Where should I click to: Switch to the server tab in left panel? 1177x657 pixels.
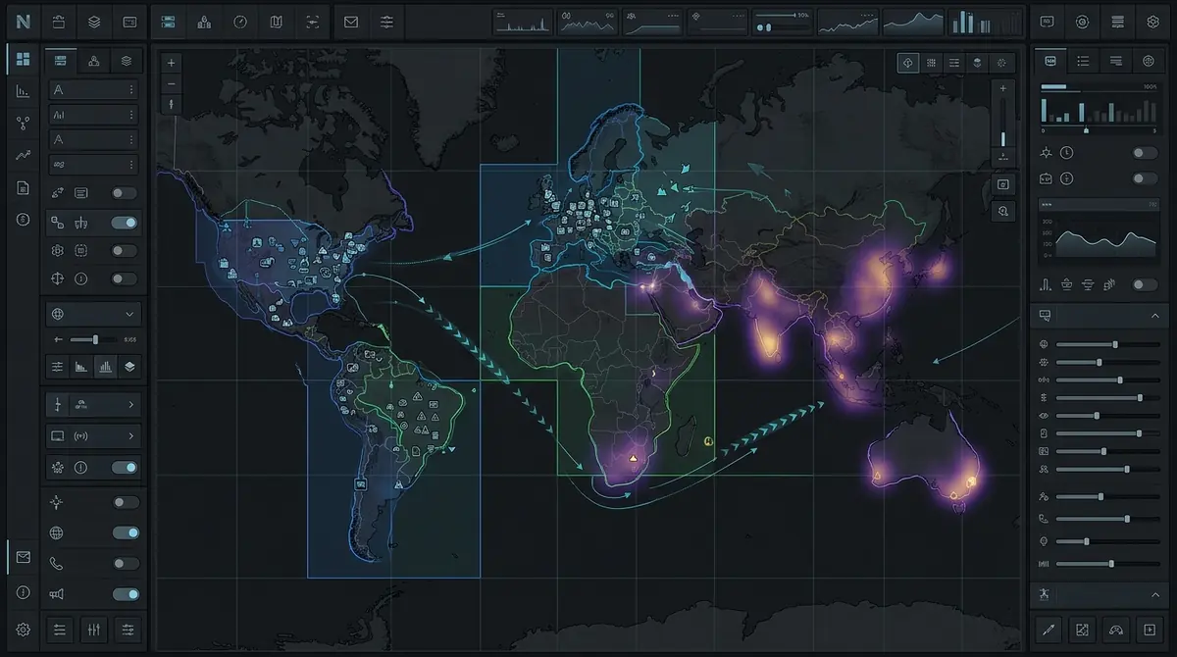(61, 61)
